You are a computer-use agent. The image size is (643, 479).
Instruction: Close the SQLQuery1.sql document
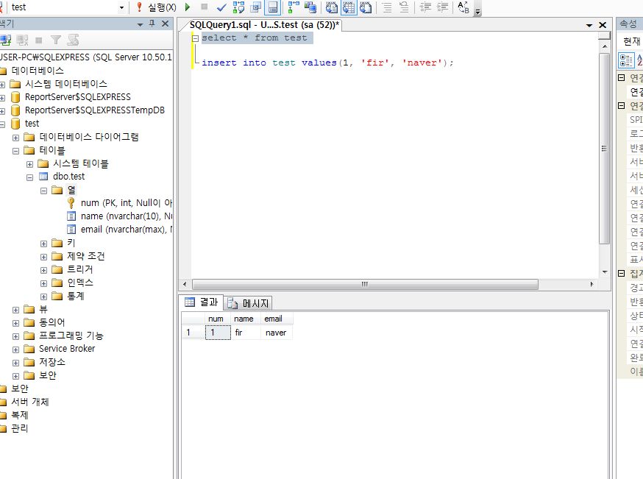(603, 25)
